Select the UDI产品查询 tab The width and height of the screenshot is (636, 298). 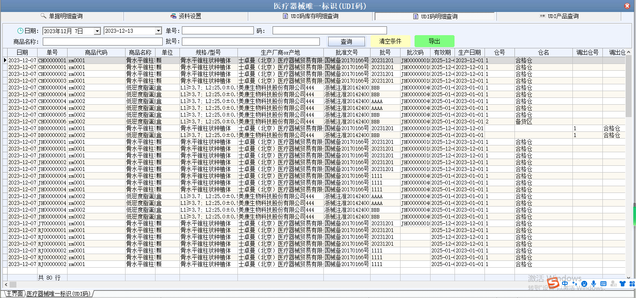(x=559, y=16)
